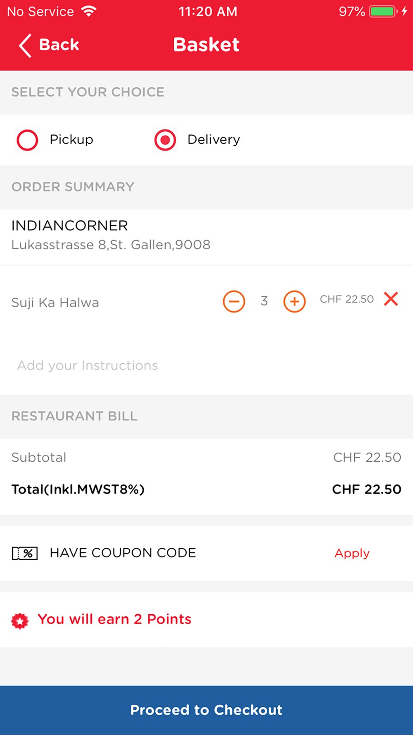Select the Pickup radio button
The image size is (413, 735).
(27, 140)
